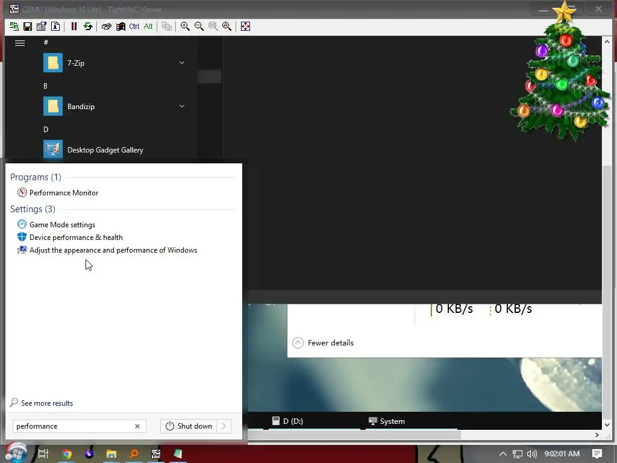The width and height of the screenshot is (617, 463).
Task: Open Game Mode settings result
Action: (x=62, y=224)
